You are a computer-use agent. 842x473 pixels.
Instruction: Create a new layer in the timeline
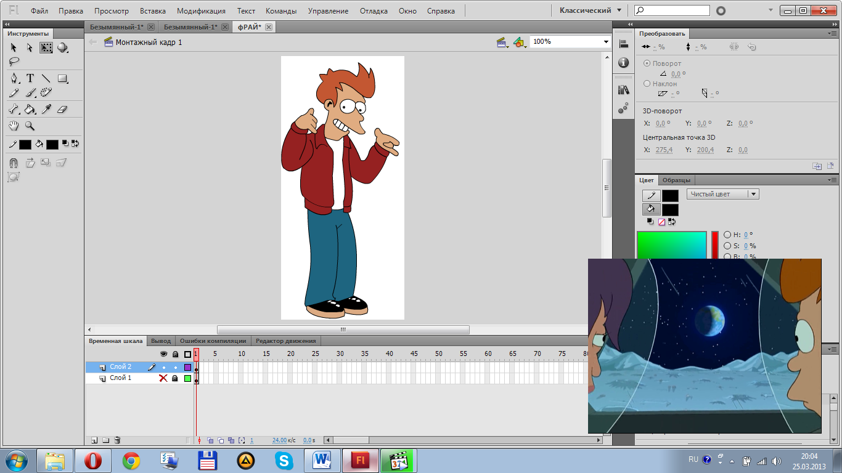click(x=94, y=440)
